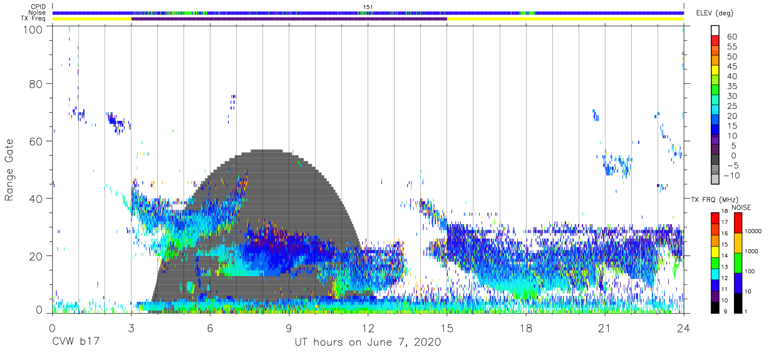
Task: Click the '6' tick on the UT hours axis
Action: [210, 328]
